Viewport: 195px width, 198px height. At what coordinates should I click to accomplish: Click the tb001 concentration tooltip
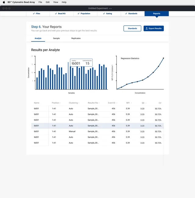point(81,63)
